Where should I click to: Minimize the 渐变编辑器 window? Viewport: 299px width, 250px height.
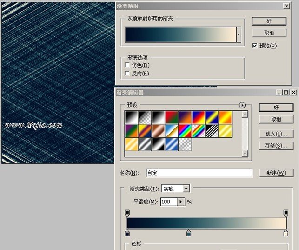tap(279, 92)
